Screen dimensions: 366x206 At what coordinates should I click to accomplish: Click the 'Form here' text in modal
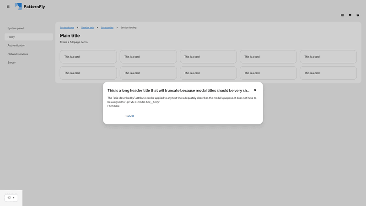pos(113,106)
